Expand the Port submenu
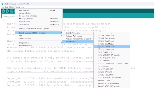 pos(39,36)
